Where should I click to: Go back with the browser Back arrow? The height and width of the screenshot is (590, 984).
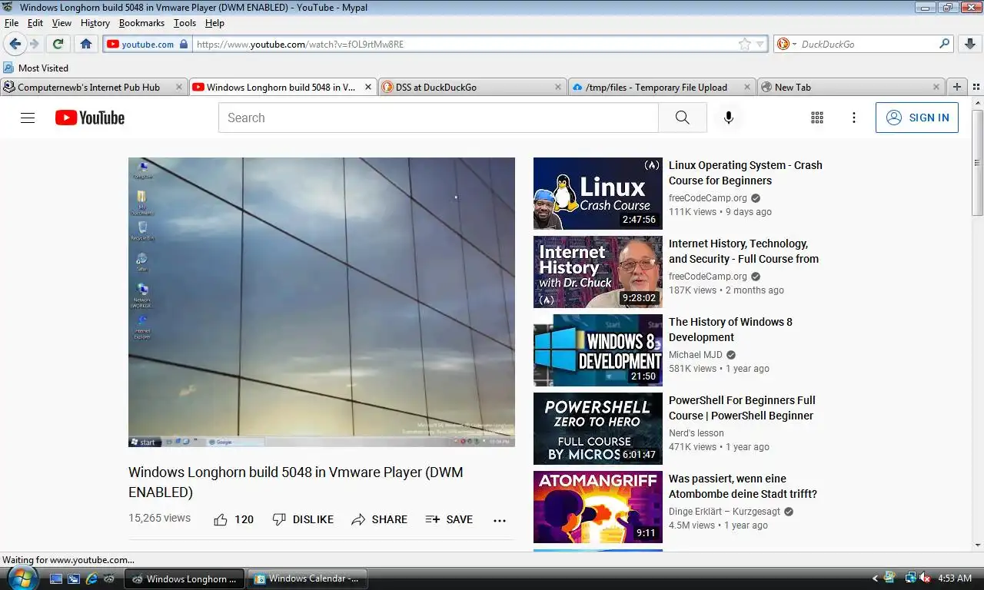click(15, 44)
